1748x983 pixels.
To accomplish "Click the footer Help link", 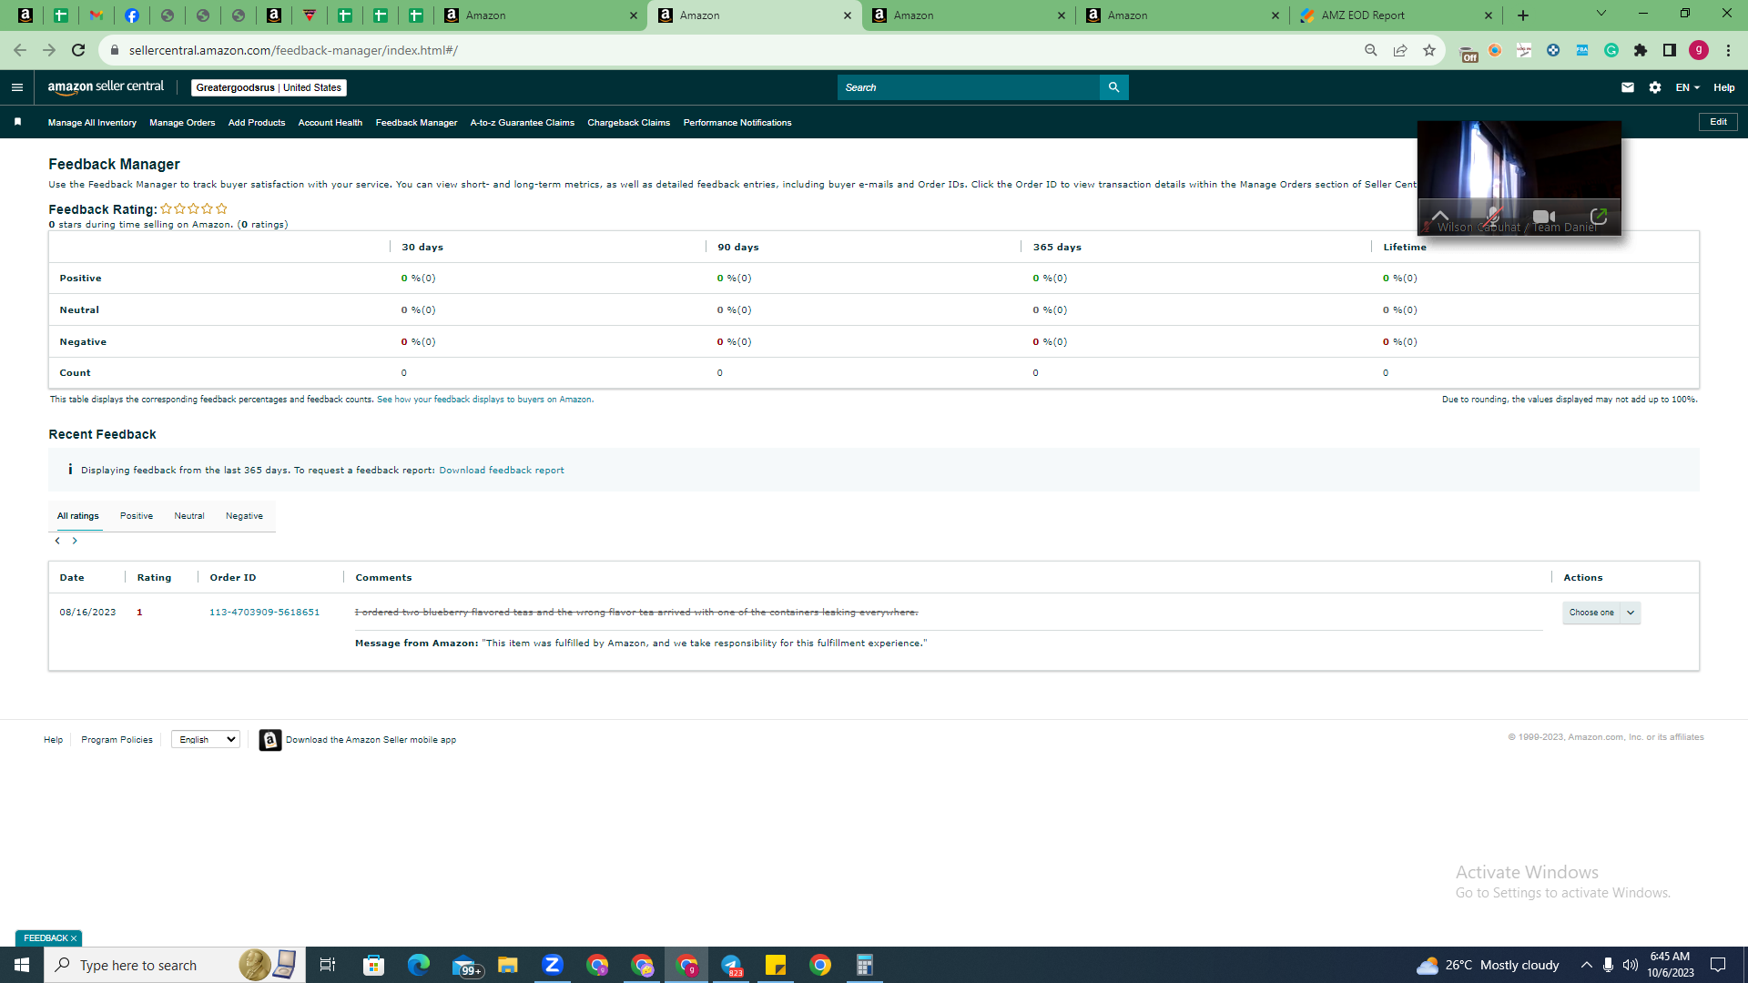I will (x=54, y=740).
